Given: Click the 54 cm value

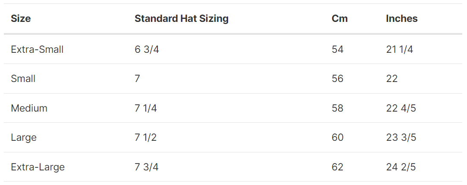Looking at the screenshot, I should (338, 49).
